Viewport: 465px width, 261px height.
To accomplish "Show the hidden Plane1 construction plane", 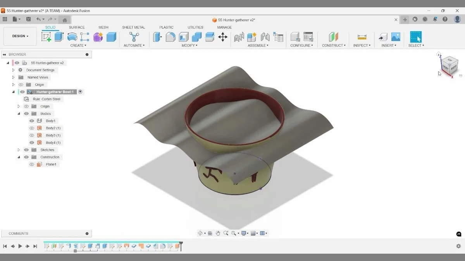I will [x=32, y=164].
